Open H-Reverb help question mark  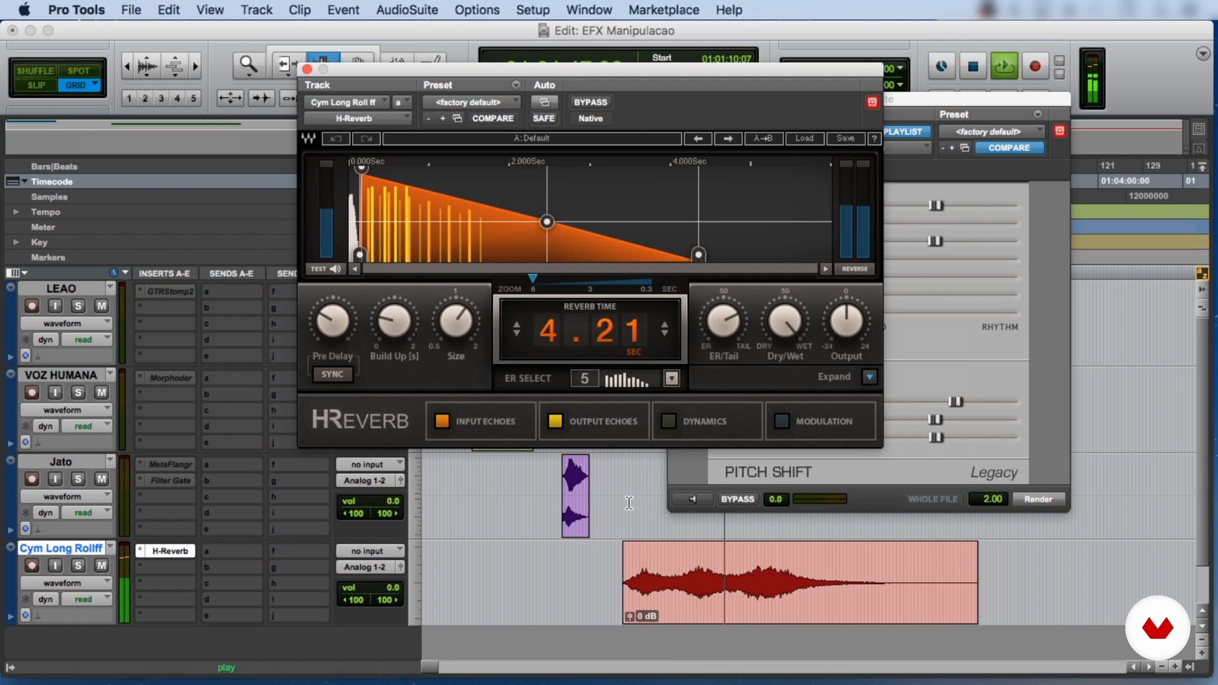[874, 138]
